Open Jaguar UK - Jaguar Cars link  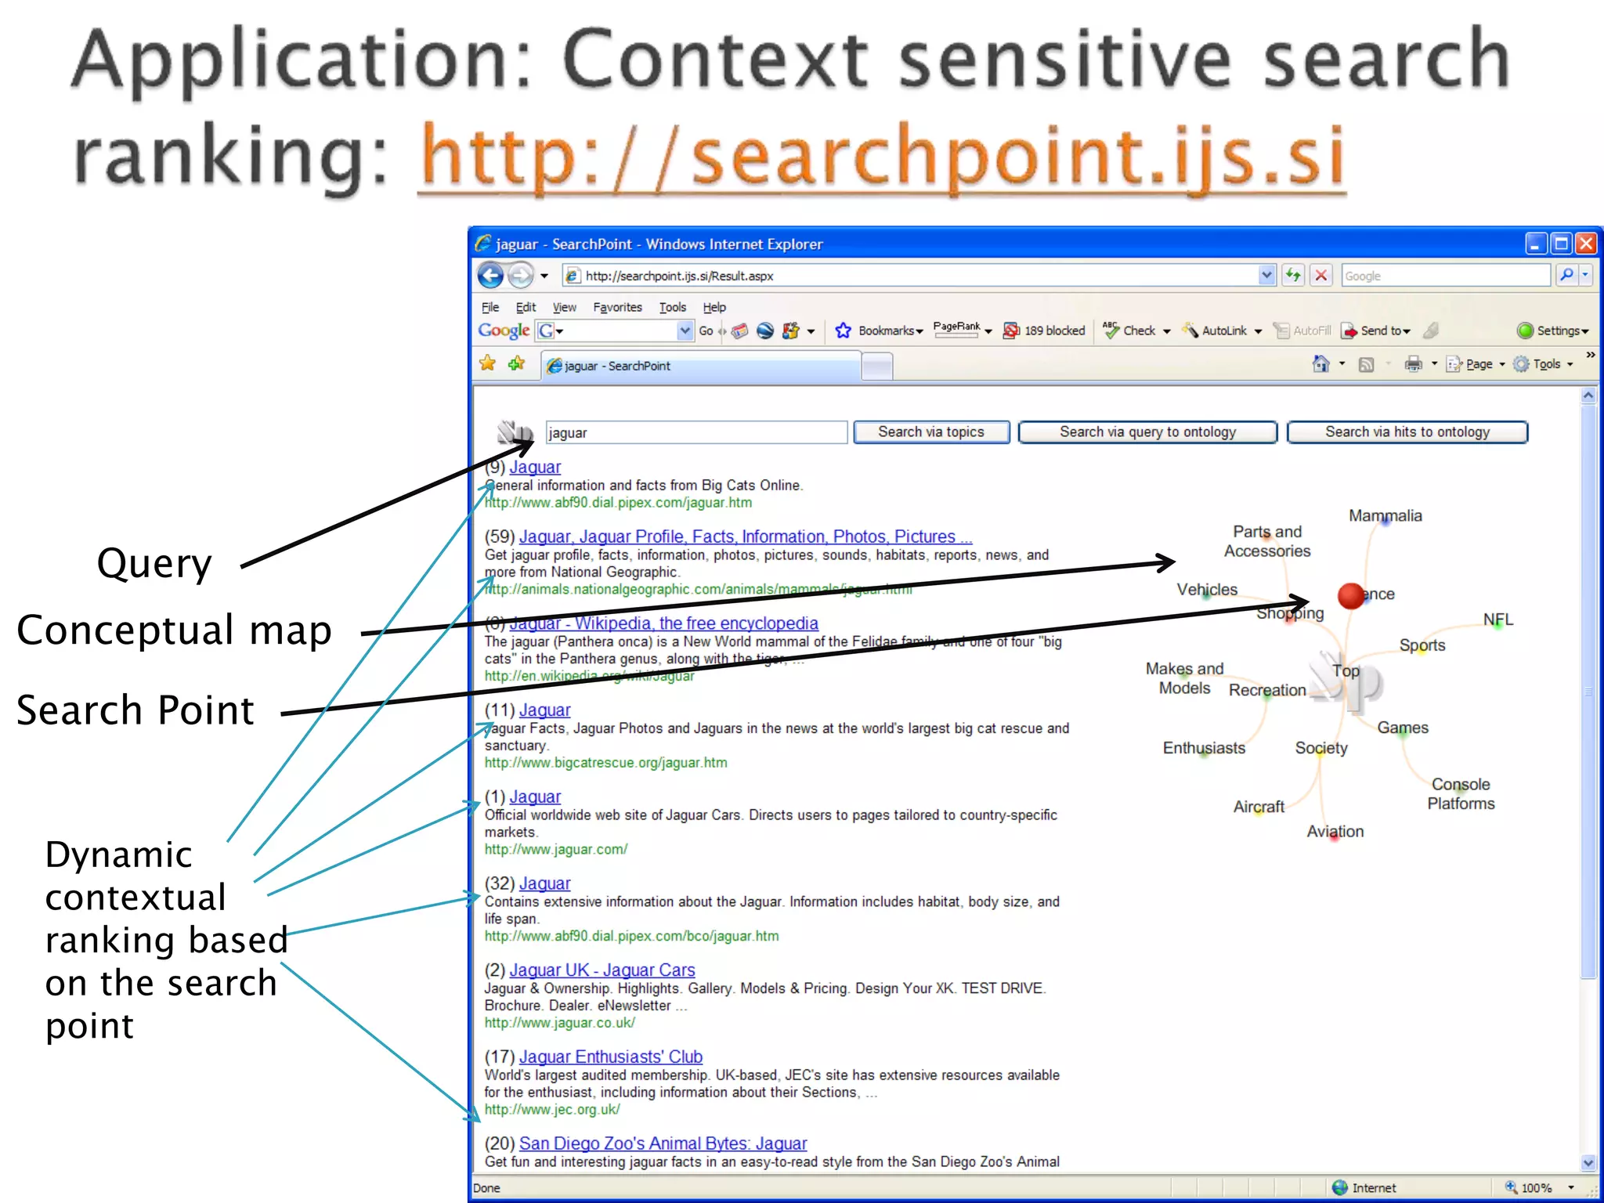coord(602,970)
